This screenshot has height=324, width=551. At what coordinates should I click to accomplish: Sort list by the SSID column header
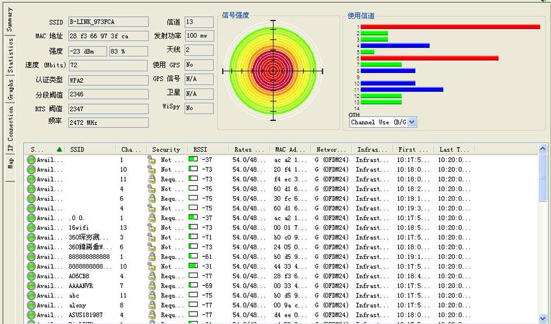(x=92, y=149)
